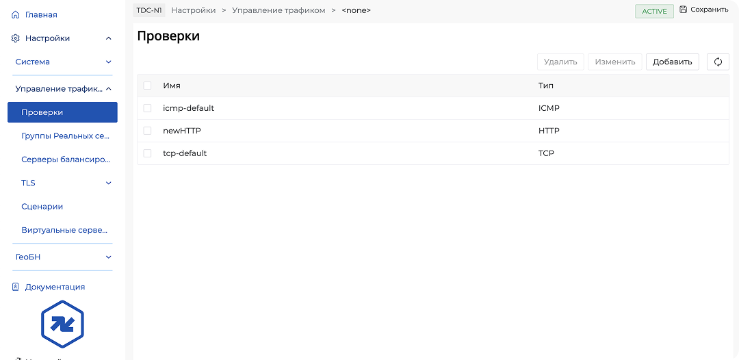Select the newHTTP row checkbox
The image size is (739, 360).
coord(147,131)
